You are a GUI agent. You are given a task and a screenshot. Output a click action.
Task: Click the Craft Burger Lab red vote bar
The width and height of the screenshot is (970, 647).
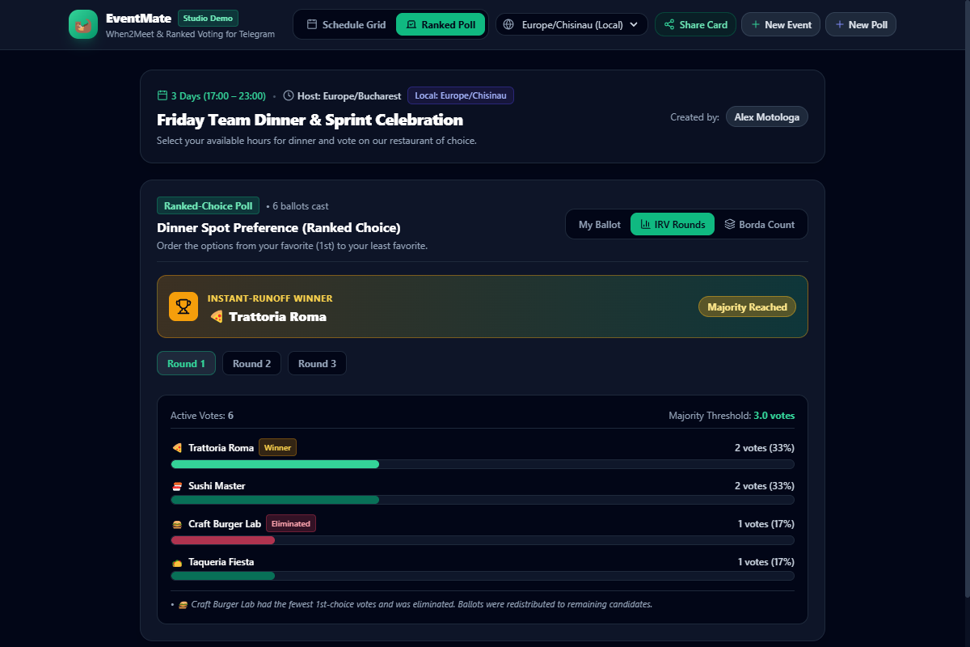pos(223,540)
